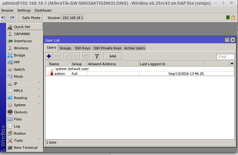238x155 pixels.
Task: Open Bridge in the sidebar
Action: point(25,55)
